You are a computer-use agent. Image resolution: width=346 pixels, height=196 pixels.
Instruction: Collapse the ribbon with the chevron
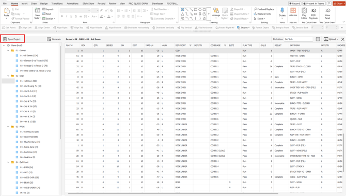point(343,22)
